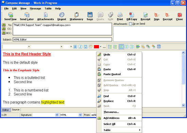The image size is (187, 133).
Task: Open the font size dropdown
Action: point(71,46)
